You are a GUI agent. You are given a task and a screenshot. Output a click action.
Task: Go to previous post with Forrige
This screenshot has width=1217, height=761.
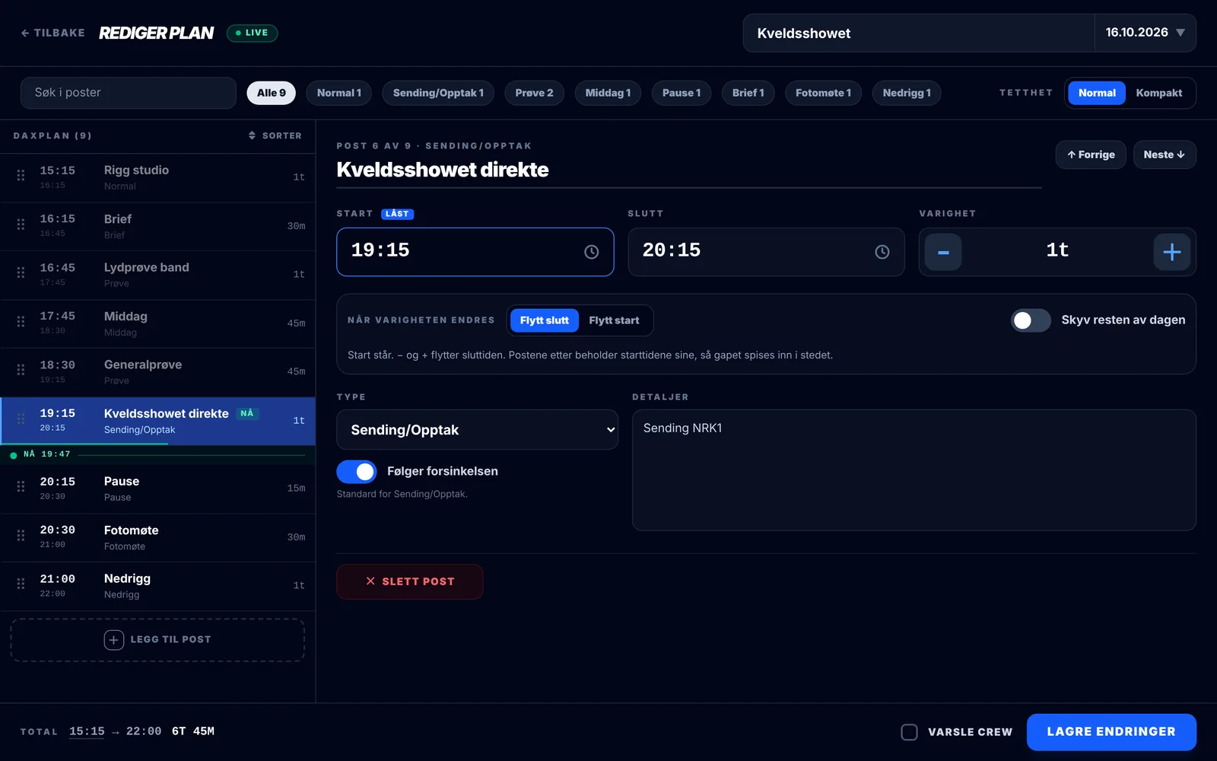pyautogui.click(x=1091, y=154)
